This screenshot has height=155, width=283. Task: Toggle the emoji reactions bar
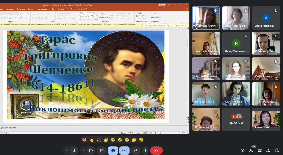[x=113, y=151]
